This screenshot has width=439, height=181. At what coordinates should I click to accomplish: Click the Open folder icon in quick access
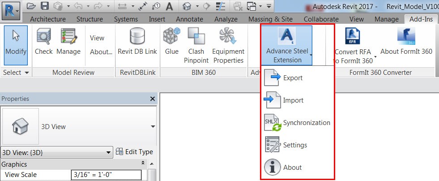click(x=32, y=6)
